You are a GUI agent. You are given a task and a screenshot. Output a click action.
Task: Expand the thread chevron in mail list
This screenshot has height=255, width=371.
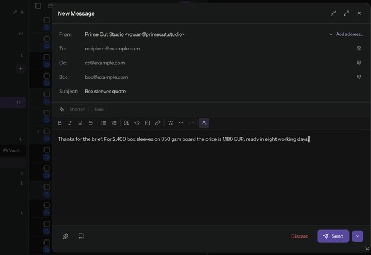(38, 132)
